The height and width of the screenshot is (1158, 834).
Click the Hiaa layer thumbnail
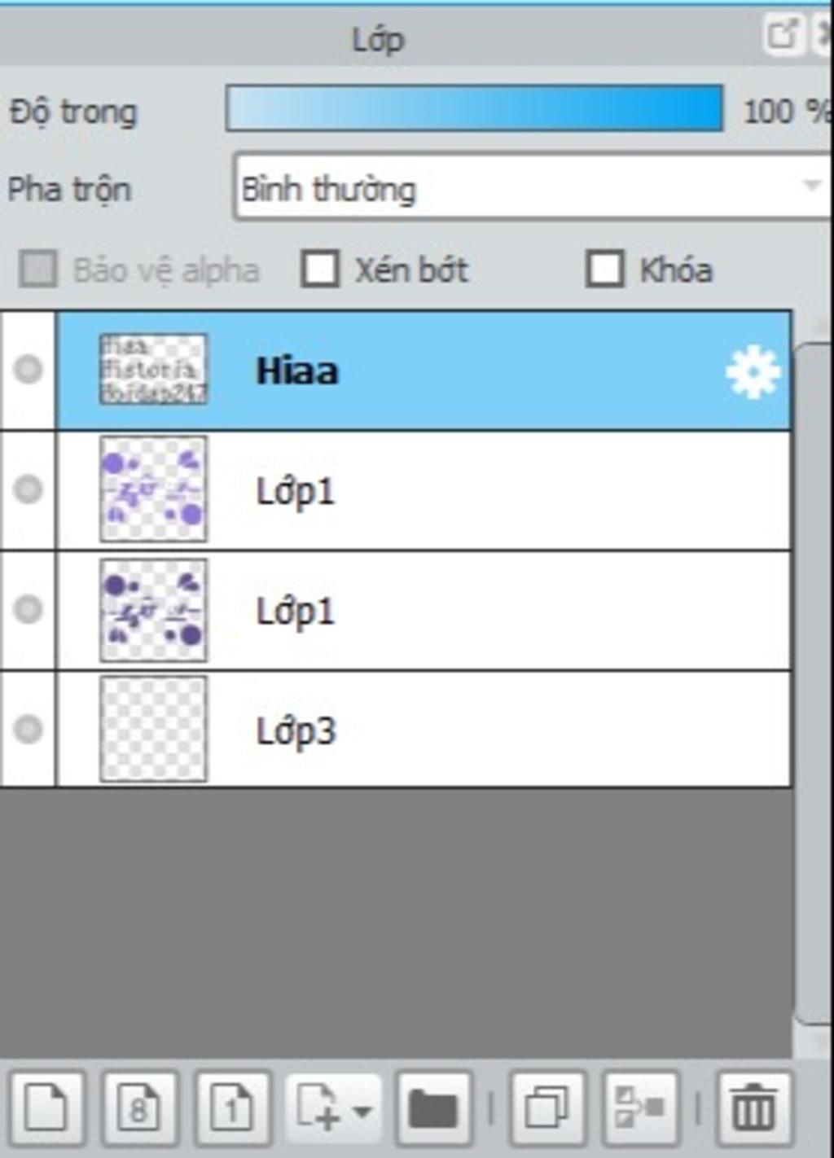pyautogui.click(x=153, y=370)
